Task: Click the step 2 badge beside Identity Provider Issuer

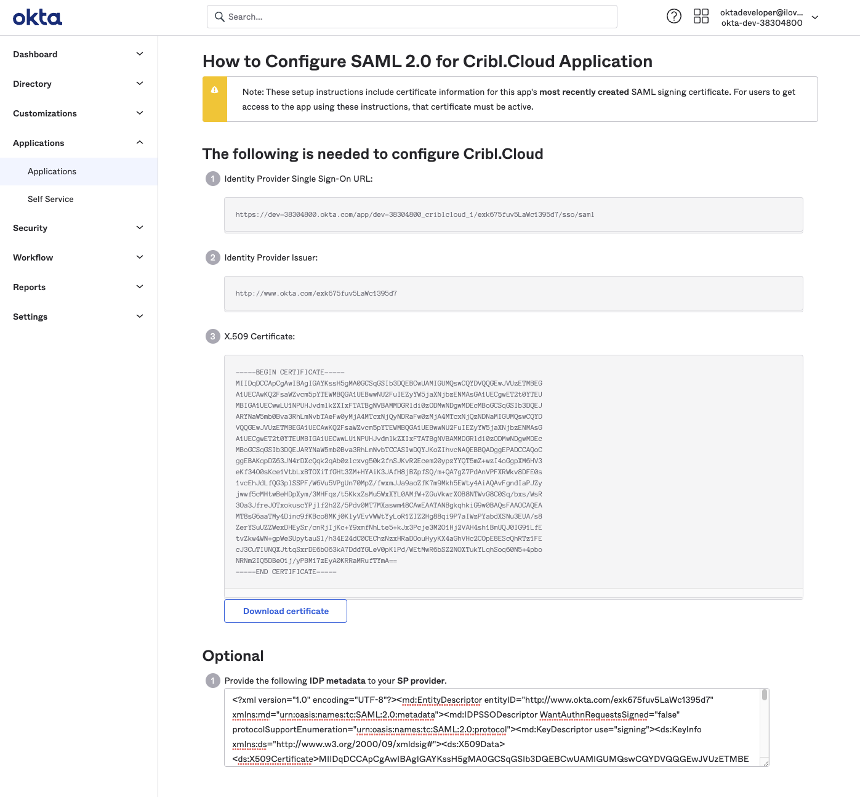Action: (x=212, y=257)
